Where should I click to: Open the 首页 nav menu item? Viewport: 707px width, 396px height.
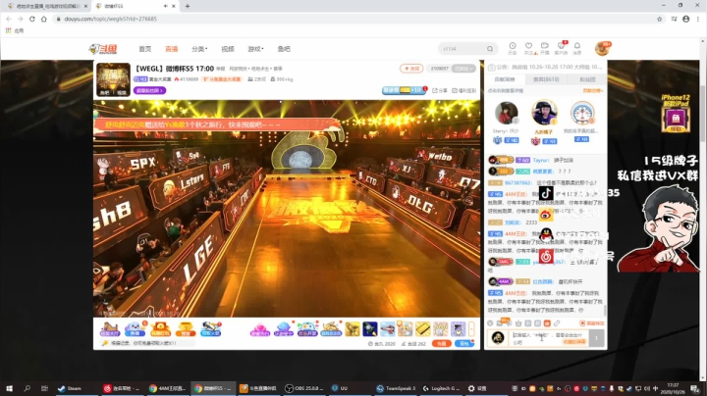[144, 49]
